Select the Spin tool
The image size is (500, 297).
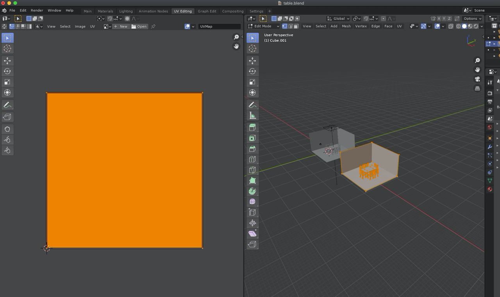[x=252, y=191]
